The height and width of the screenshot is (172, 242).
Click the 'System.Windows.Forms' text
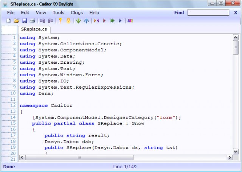pos(69,75)
